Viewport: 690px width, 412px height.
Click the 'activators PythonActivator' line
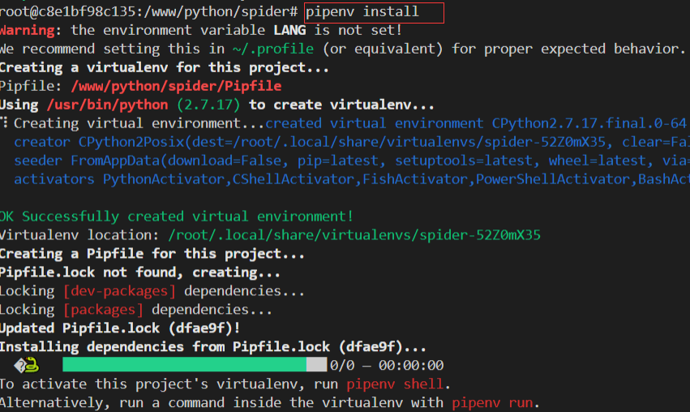352,179
